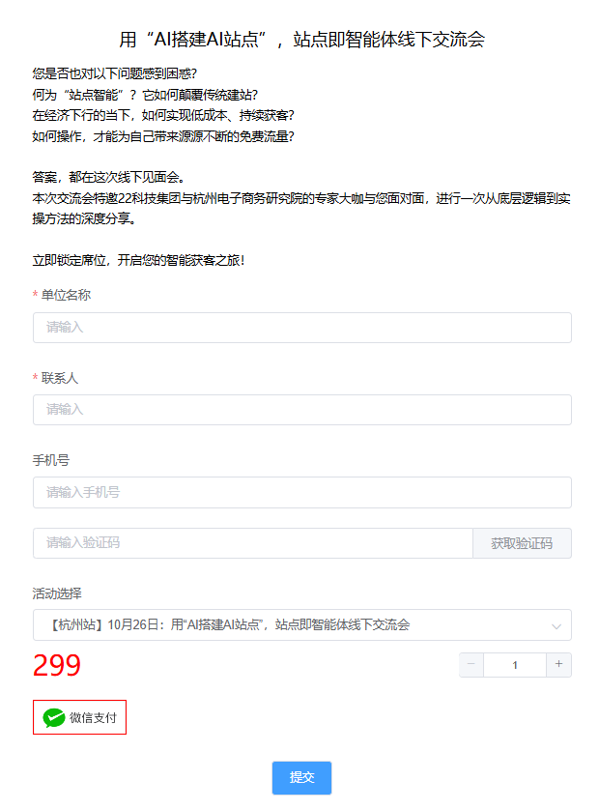Screen dimensions: 599x810
Task: Click into the 请输入验证码 code field
Action: [x=253, y=543]
